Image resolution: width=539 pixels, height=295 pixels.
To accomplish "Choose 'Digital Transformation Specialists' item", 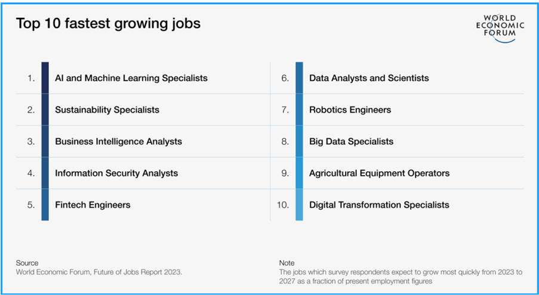I will 379,205.
